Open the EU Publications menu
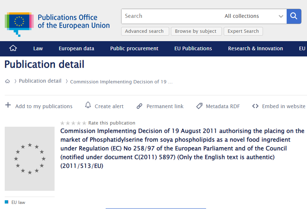The width and height of the screenshot is (307, 209). [x=193, y=48]
